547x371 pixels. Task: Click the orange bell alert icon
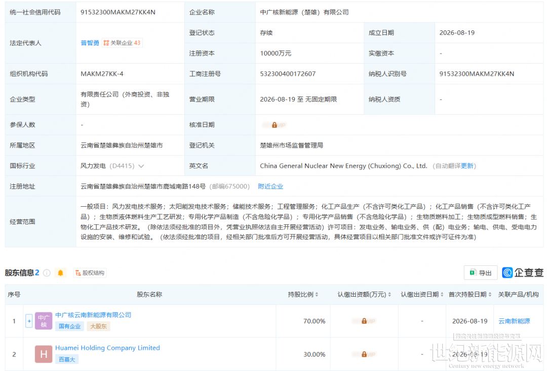pyautogui.click(x=60, y=273)
